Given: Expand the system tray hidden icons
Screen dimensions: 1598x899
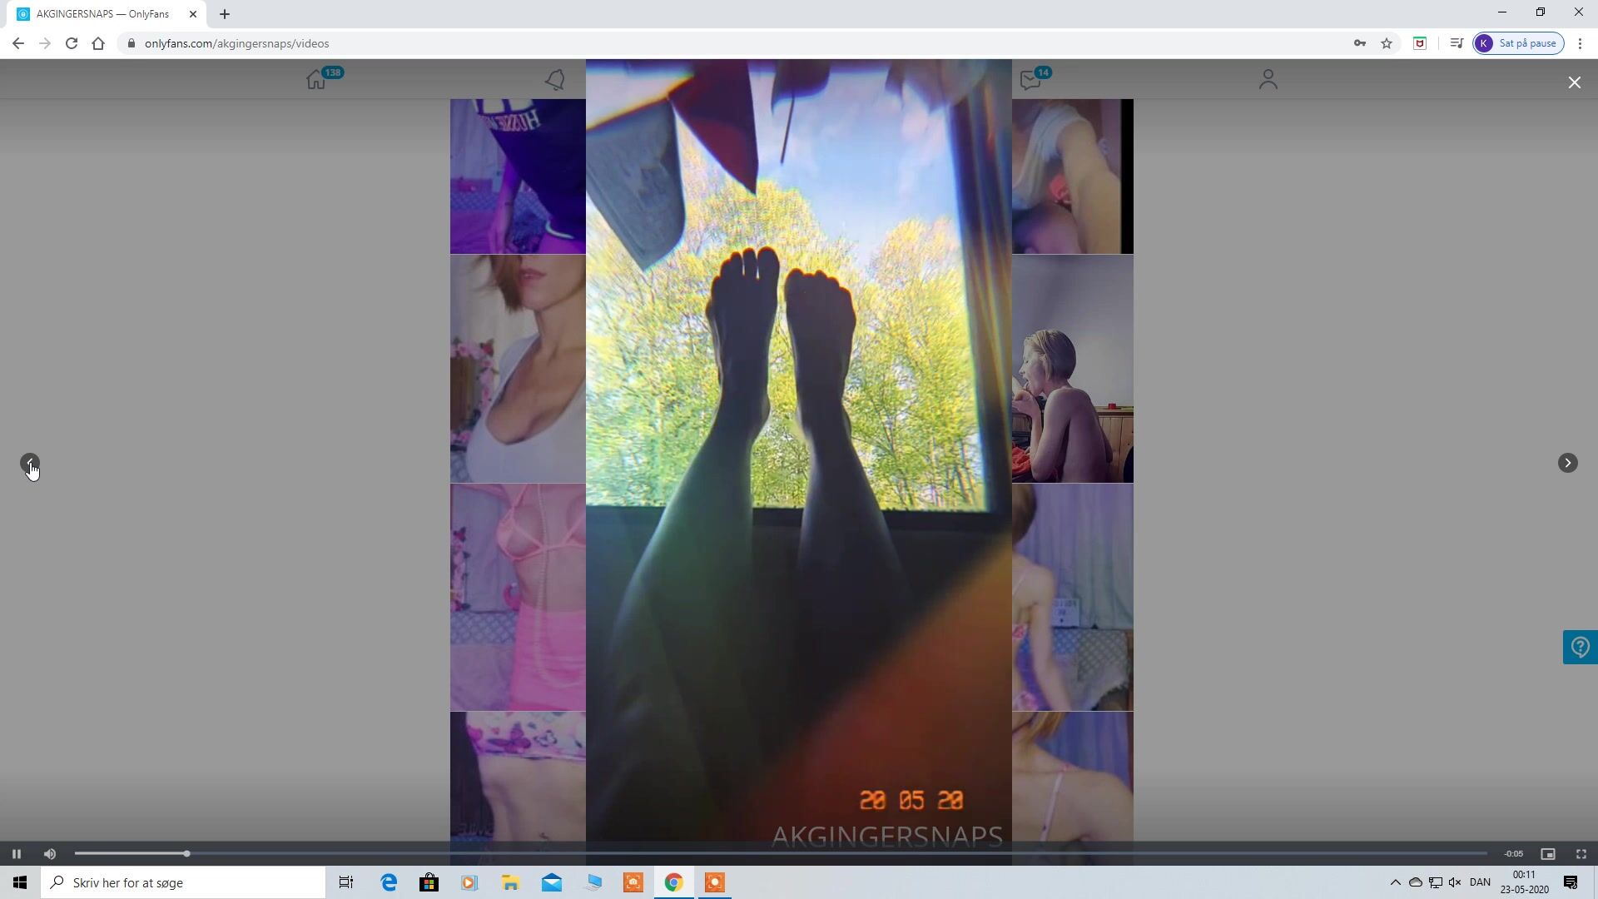Looking at the screenshot, I should tap(1396, 882).
